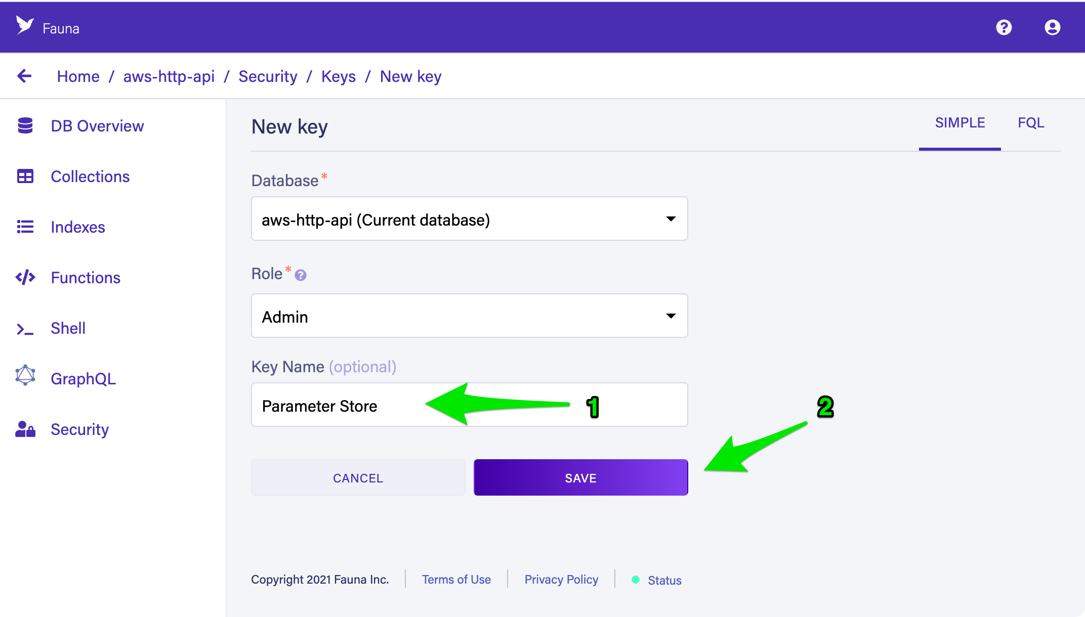This screenshot has height=617, width=1085.
Task: Switch to the FQL tab
Action: pyautogui.click(x=1031, y=123)
